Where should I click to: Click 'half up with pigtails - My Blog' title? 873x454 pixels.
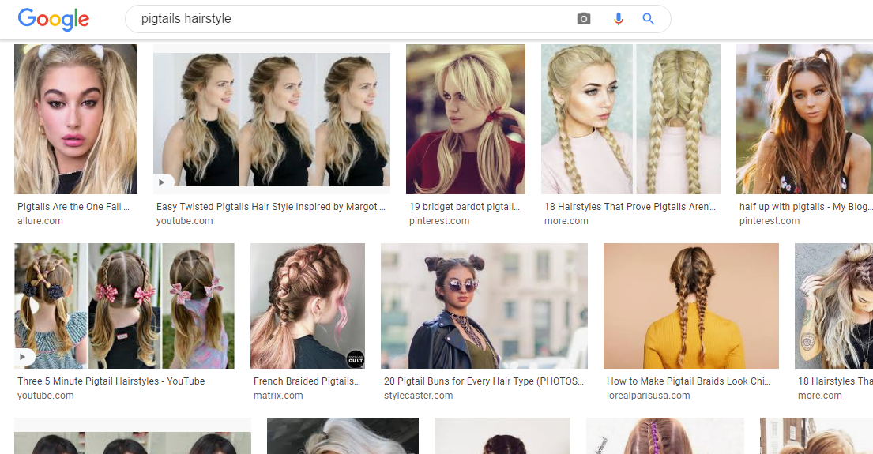click(x=804, y=207)
